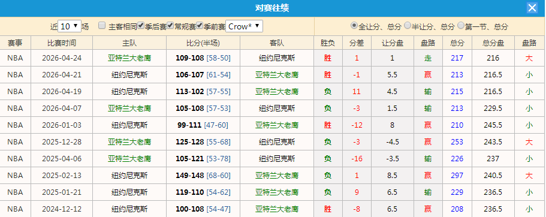Screen dimensions: 546x217
Task: Click the 分差 column header
Action: point(357,43)
